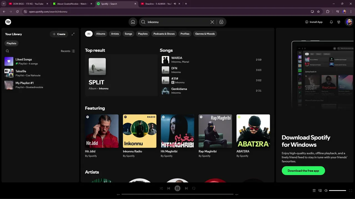Mute the Spotify volume
This screenshot has width=355, height=199.
pyautogui.click(x=326, y=190)
